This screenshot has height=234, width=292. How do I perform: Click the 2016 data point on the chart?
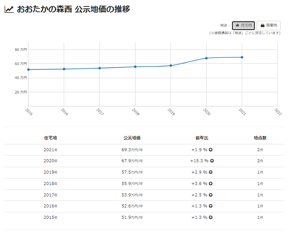point(64,69)
